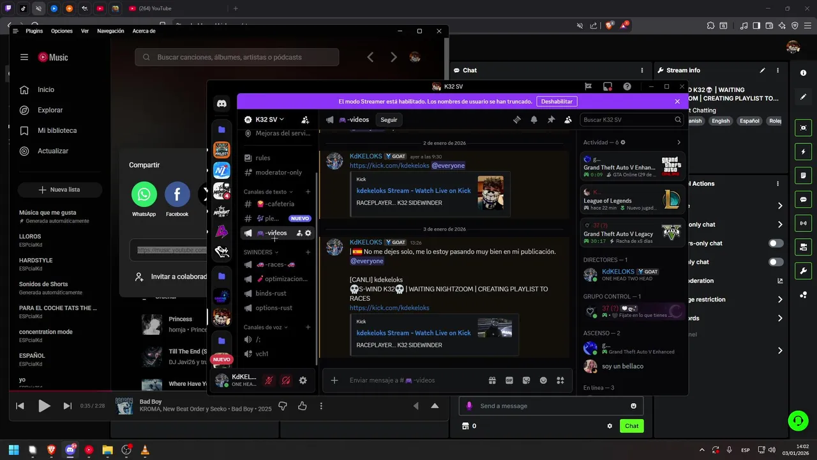Skip to next track in YouTube Music
Screen dimensions: 817x460
click(x=67, y=406)
